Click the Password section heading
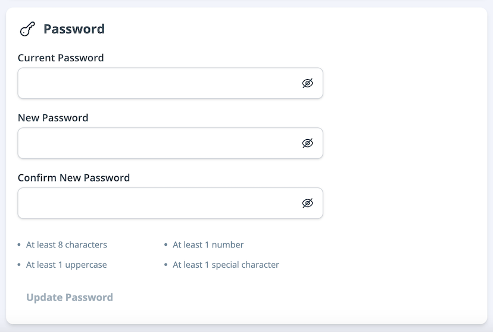The image size is (493, 332). 74,29
